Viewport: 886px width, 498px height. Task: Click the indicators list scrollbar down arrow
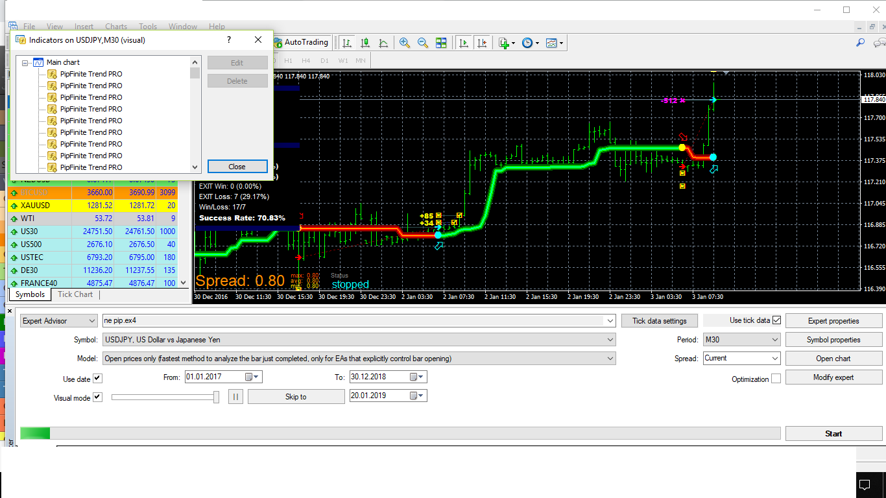coord(195,167)
